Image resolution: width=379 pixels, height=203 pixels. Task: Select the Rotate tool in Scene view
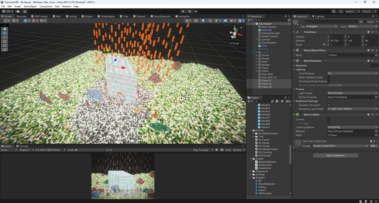tap(5, 37)
